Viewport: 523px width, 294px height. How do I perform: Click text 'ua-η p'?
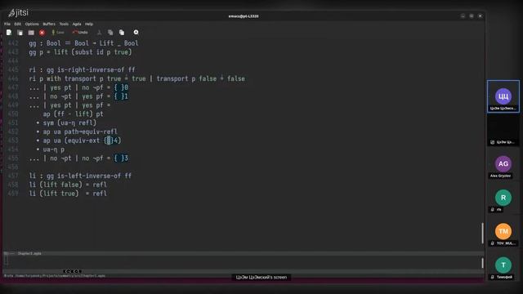(x=54, y=149)
